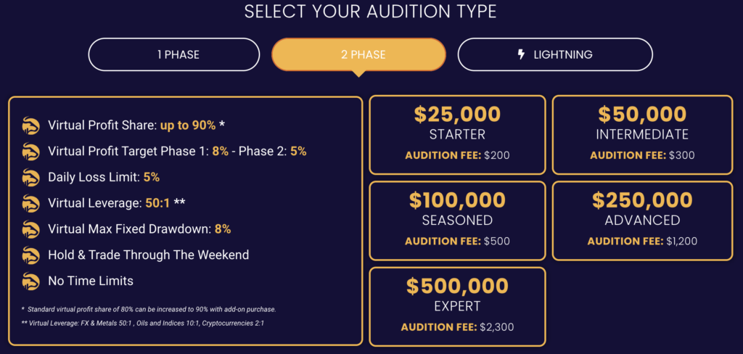Click the up to 90% profit share text
743x354 pixels.
[x=188, y=125]
